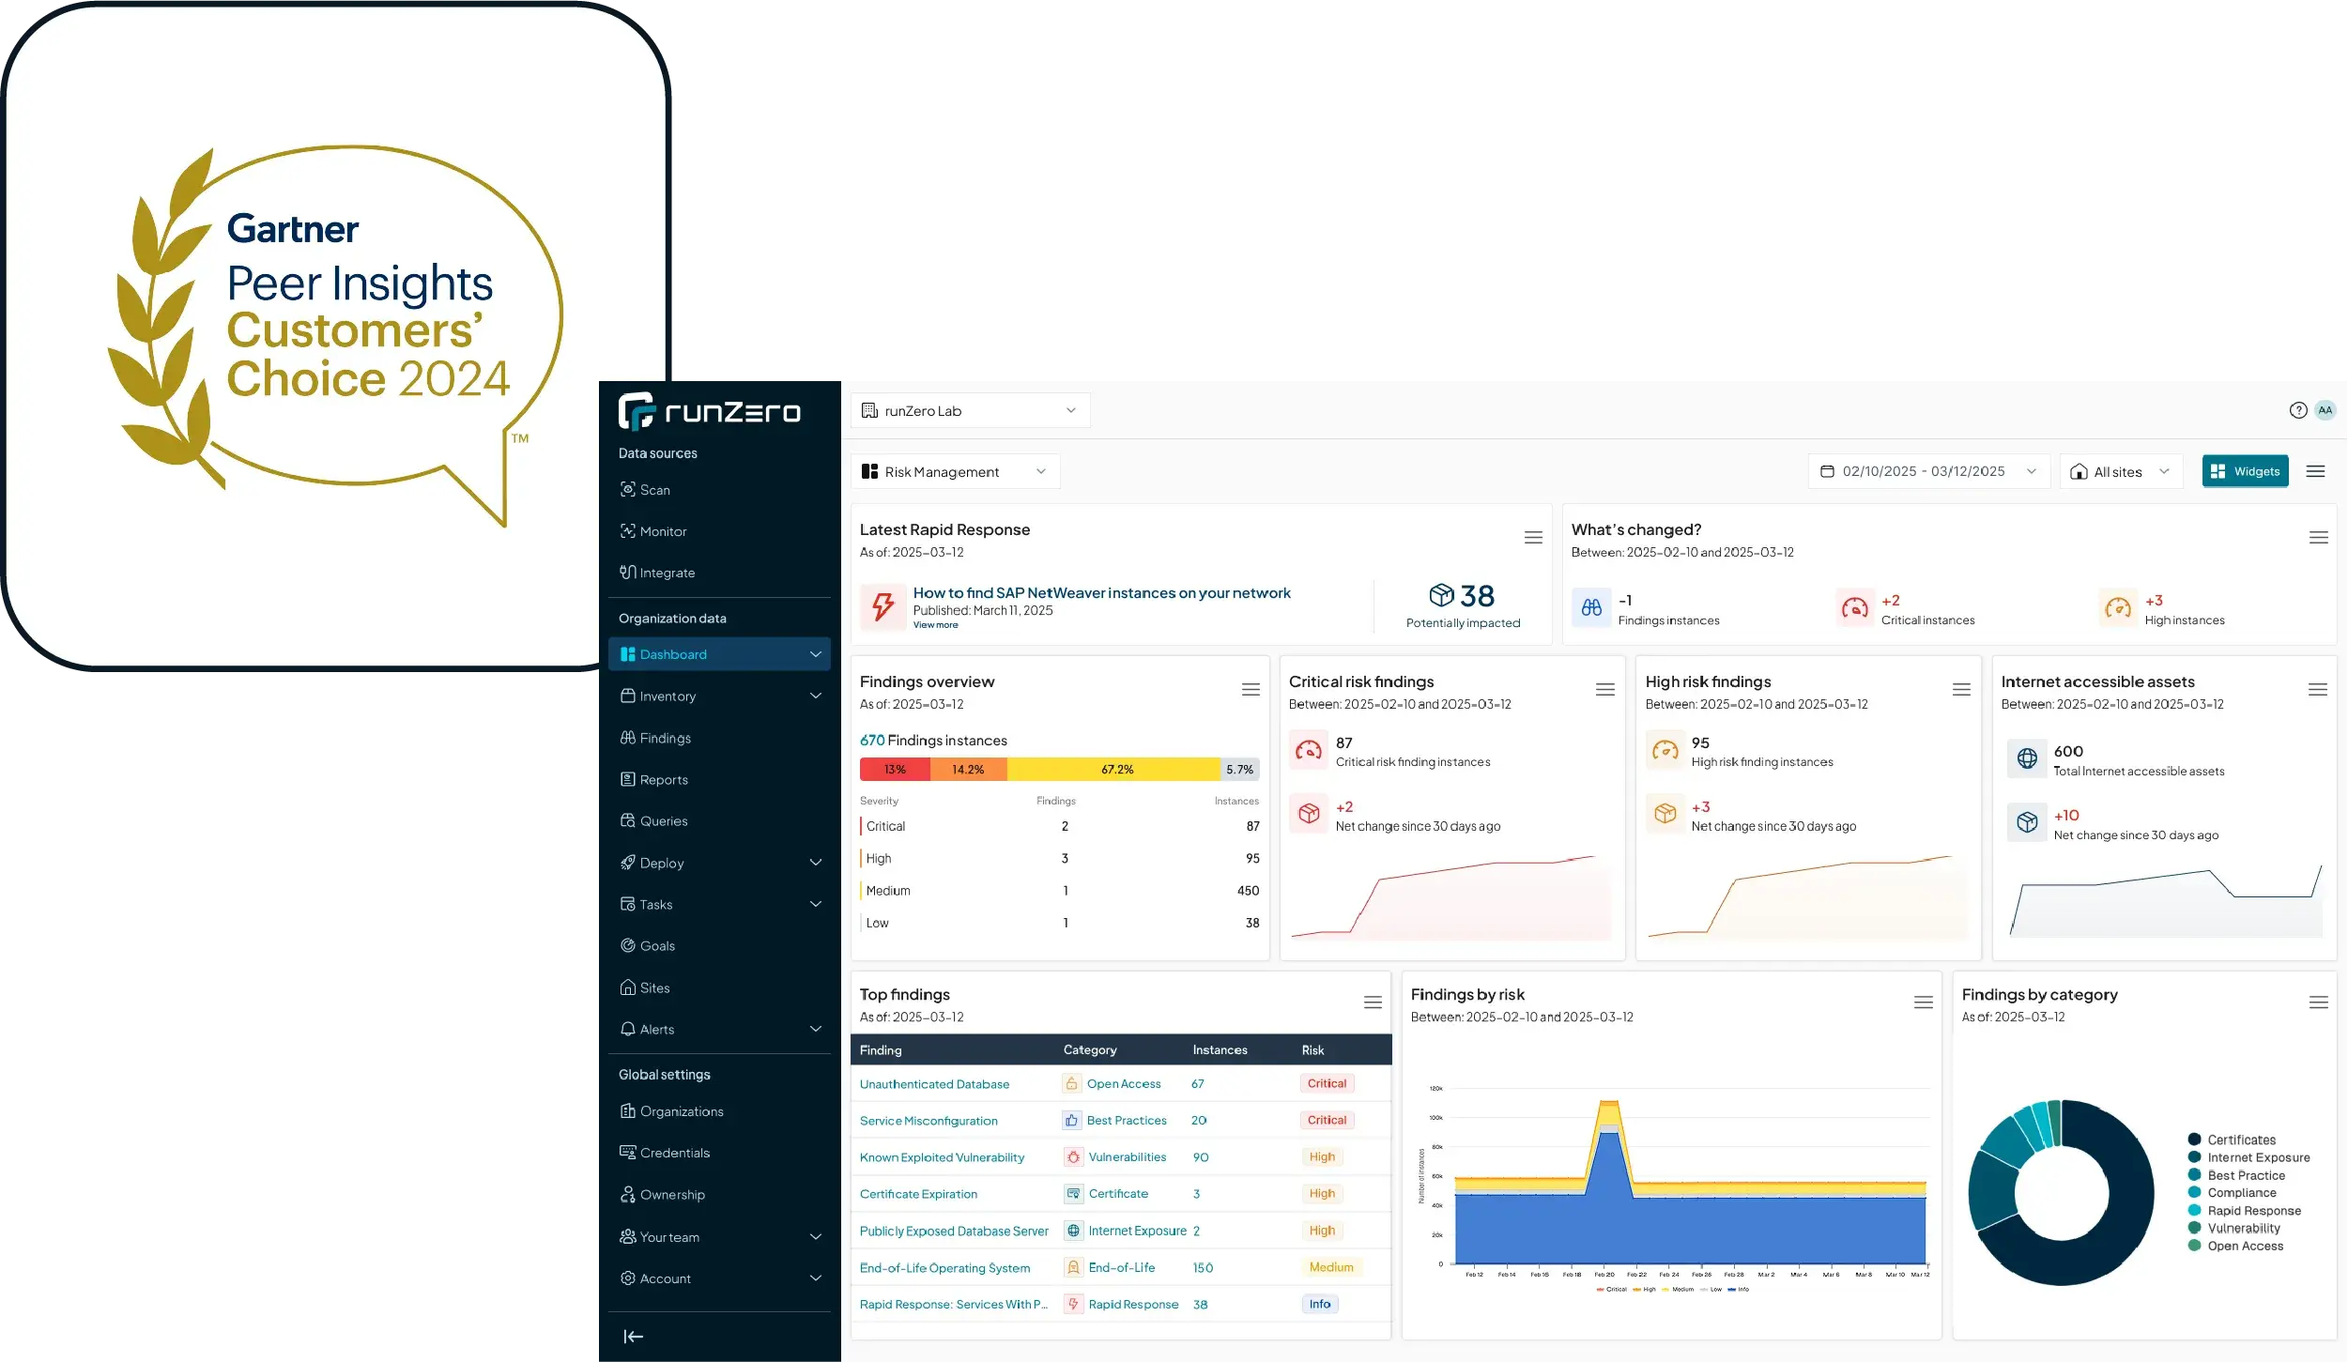The width and height of the screenshot is (2348, 1362).
Task: Toggle the Certificates legend entry in the chart
Action: pos(2240,1140)
